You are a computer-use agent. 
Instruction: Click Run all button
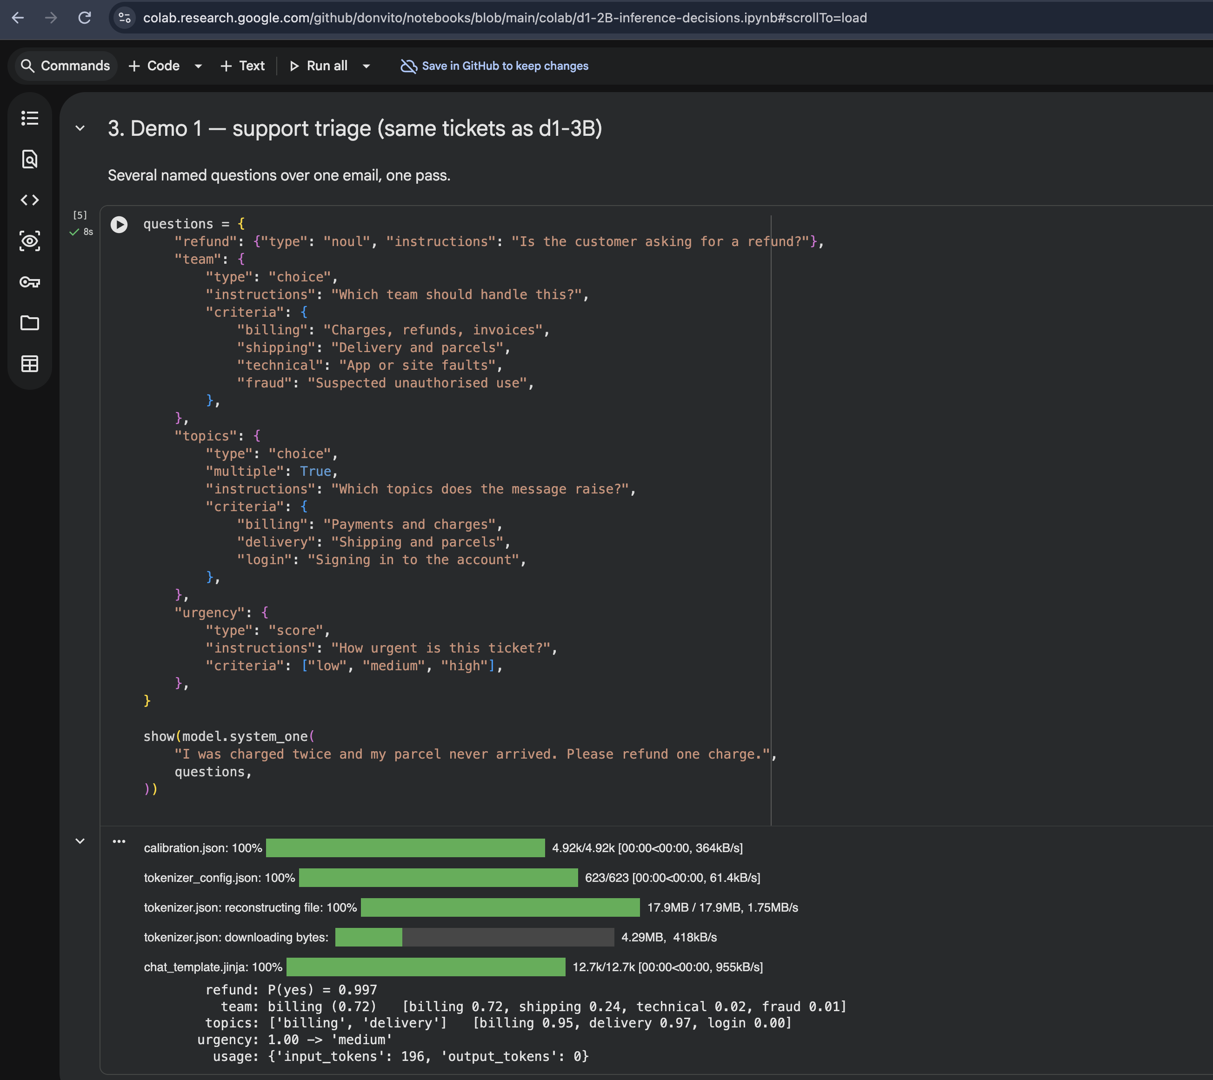click(x=319, y=66)
